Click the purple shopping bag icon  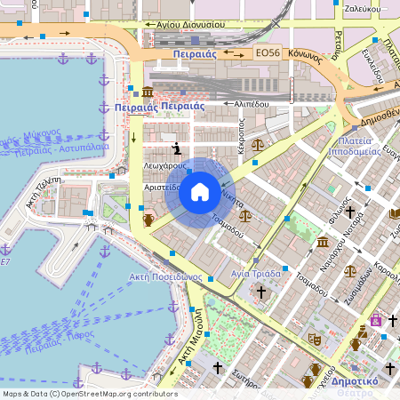click(x=376, y=320)
